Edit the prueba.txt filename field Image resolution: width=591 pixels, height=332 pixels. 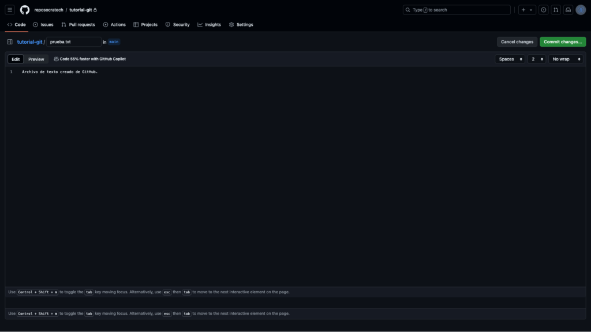click(x=73, y=41)
